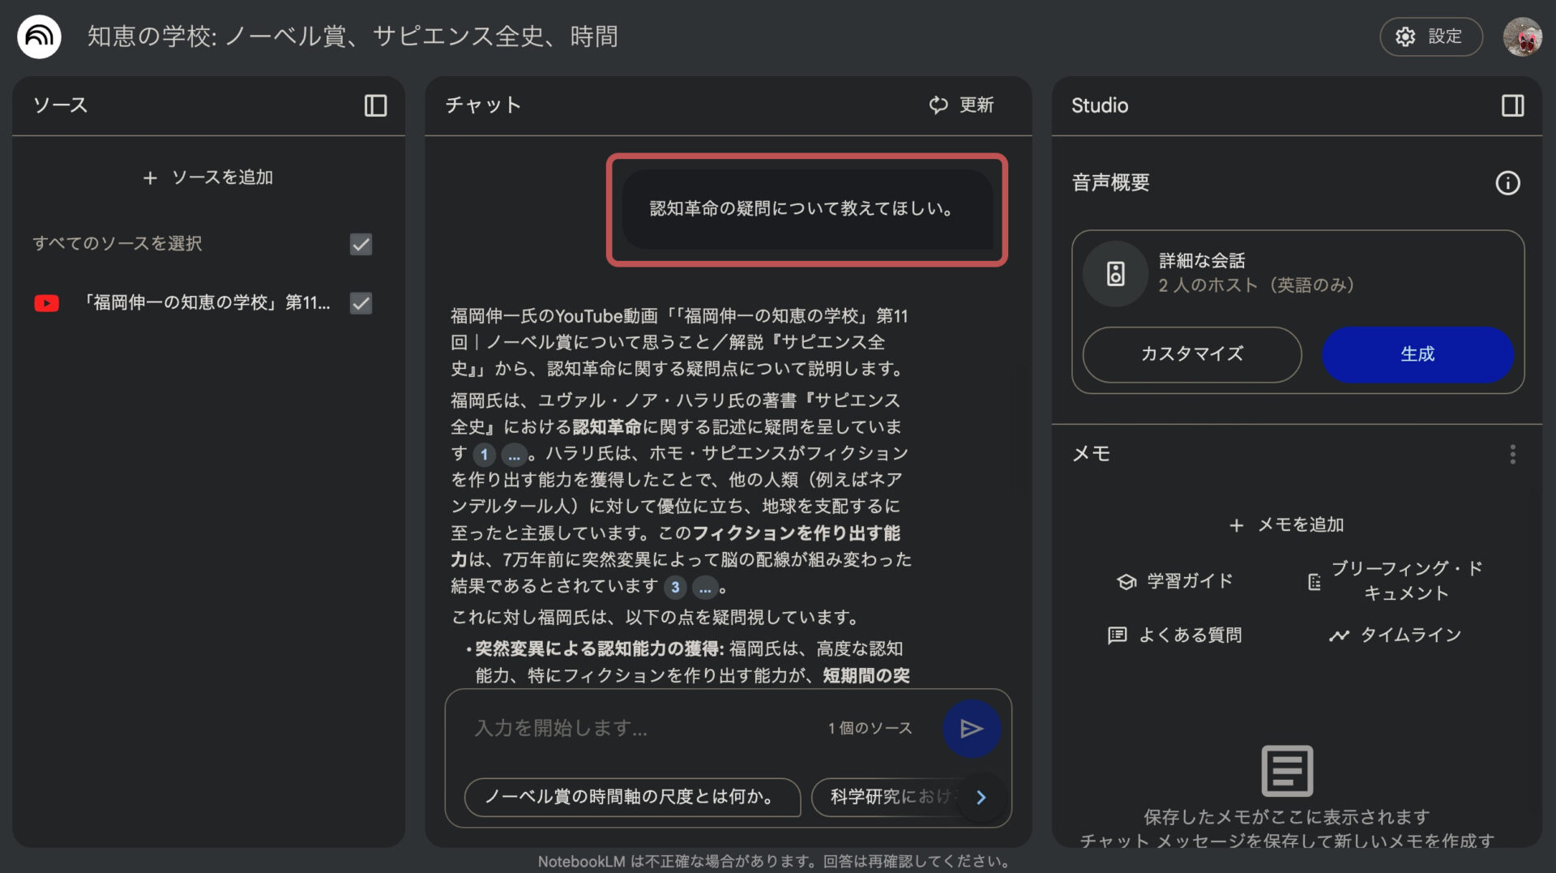Click 1 個のソース indicator
Viewport: 1556px width, 873px height.
870,729
